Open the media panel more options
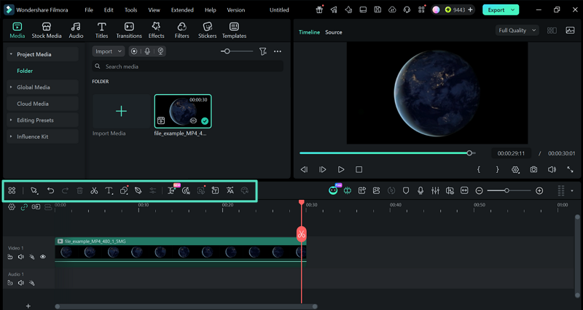The width and height of the screenshot is (583, 310). (x=278, y=51)
